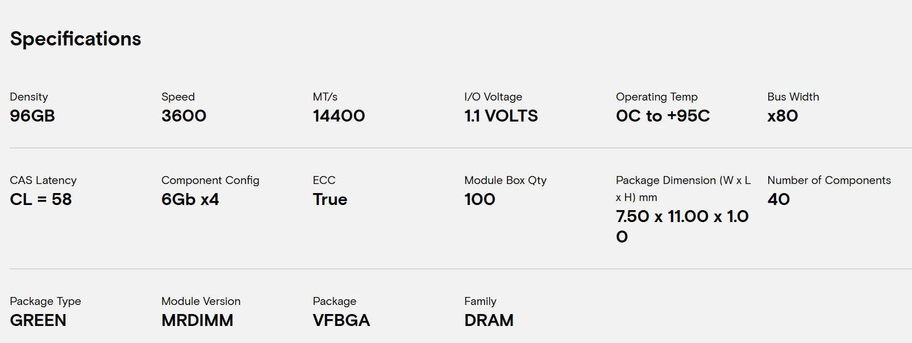This screenshot has height=343, width=912.
Task: Click the Specifications heading
Action: (76, 39)
